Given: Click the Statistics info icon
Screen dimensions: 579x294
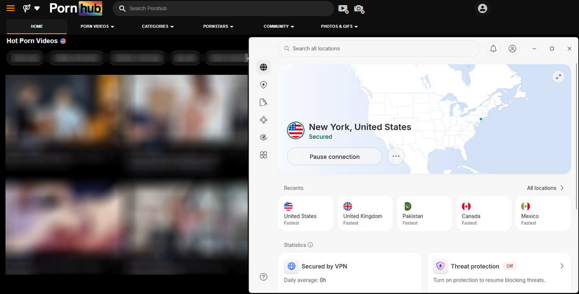Looking at the screenshot, I should pyautogui.click(x=310, y=245).
